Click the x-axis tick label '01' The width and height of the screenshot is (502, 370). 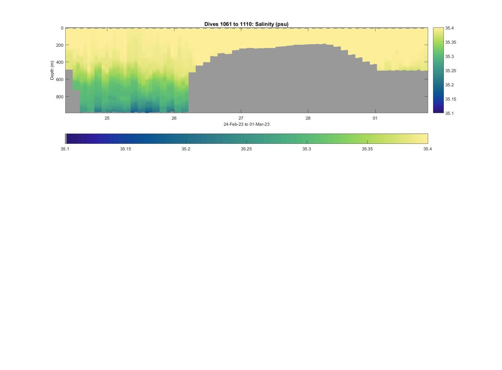pyautogui.click(x=375, y=118)
